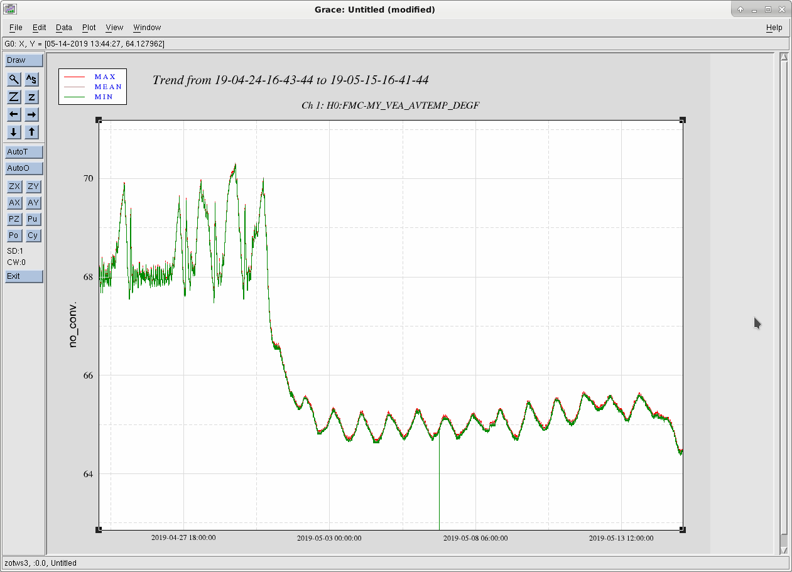Click the y-axis tick label '64'

(88, 473)
